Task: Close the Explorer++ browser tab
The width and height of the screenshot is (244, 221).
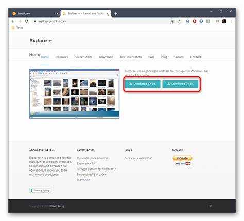Action: coord(108,14)
